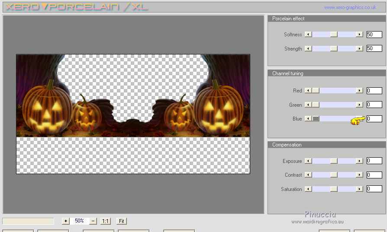Open the www.xero-graphics.co.uk link
The image size is (387, 232).
350,7
